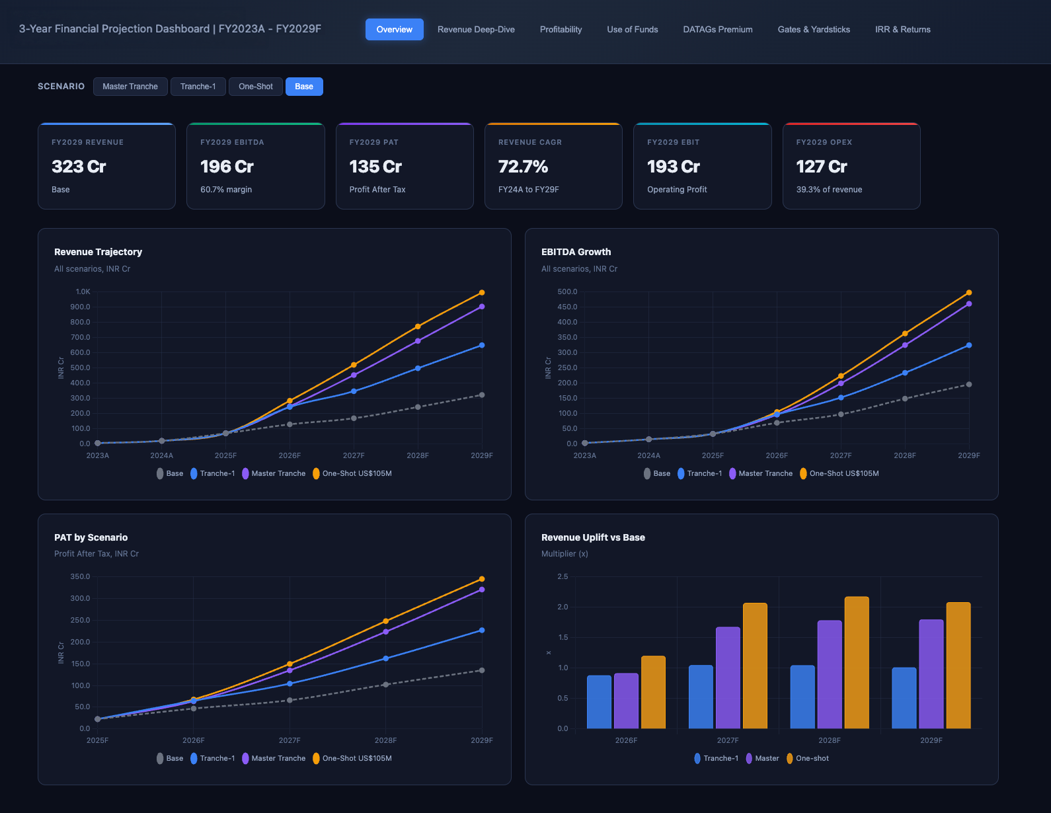Toggle Tranche-1 legend in PAT by Scenario chart

(212, 758)
